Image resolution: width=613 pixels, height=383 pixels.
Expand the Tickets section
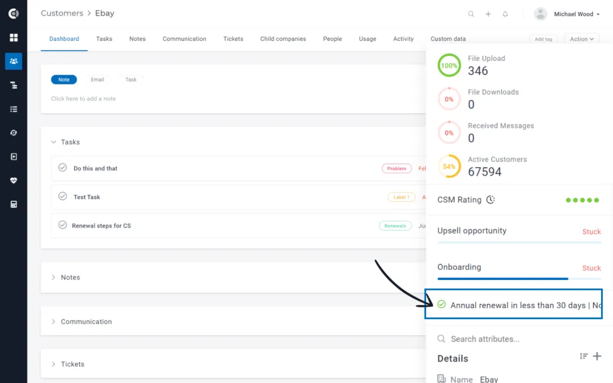coord(53,364)
